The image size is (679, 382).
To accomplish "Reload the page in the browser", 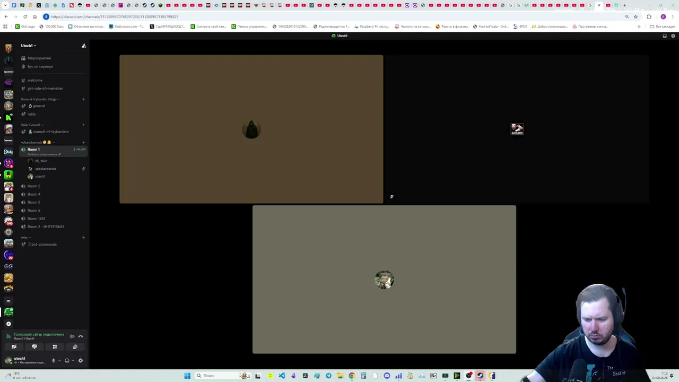I will point(25,16).
